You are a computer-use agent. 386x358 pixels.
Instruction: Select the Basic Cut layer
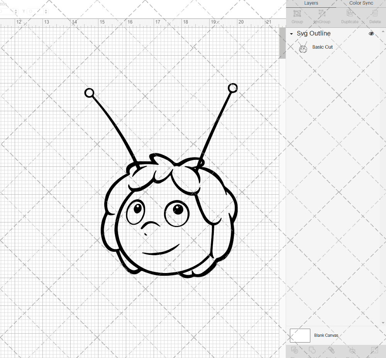[322, 47]
